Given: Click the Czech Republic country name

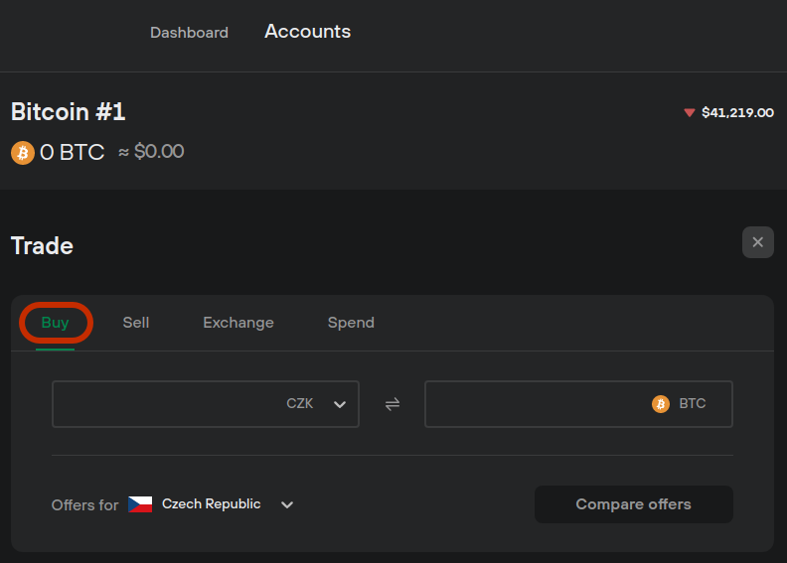Looking at the screenshot, I should coord(212,503).
